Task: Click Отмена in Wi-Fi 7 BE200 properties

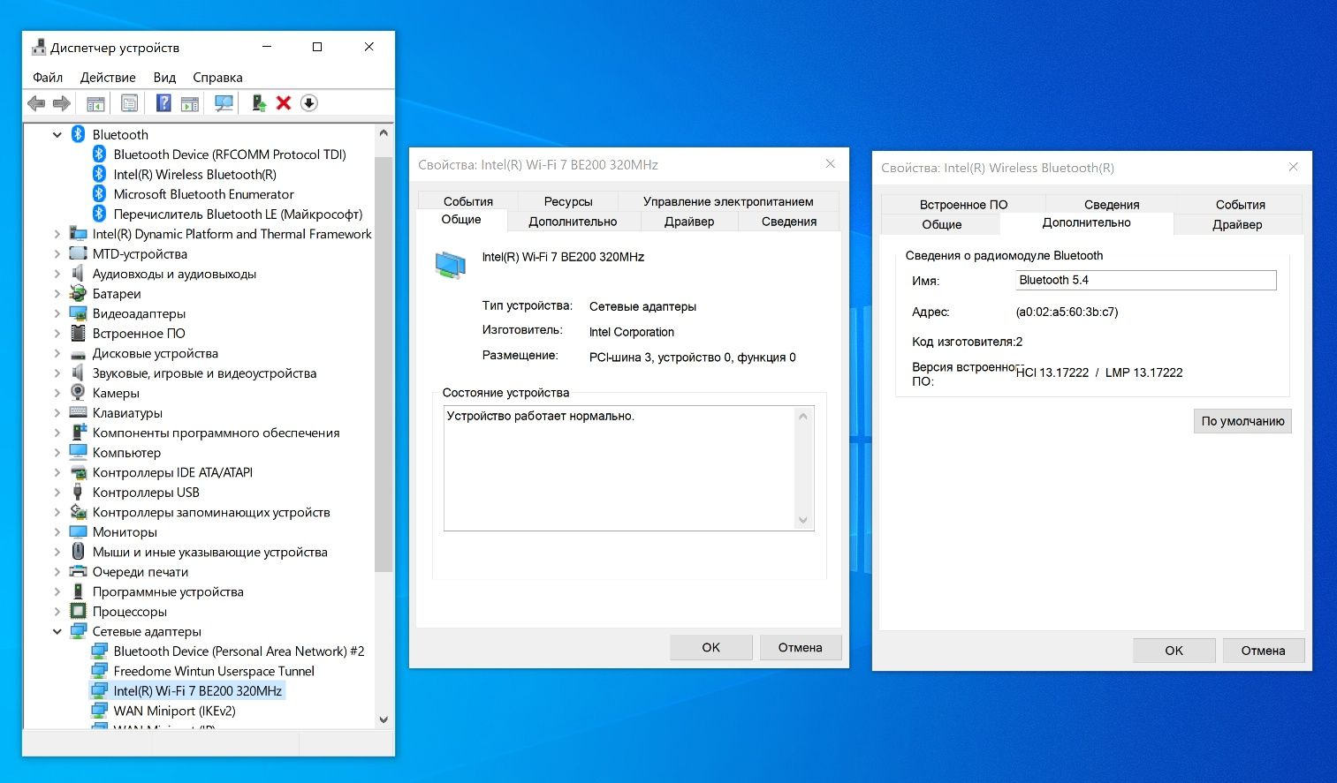Action: point(801,647)
